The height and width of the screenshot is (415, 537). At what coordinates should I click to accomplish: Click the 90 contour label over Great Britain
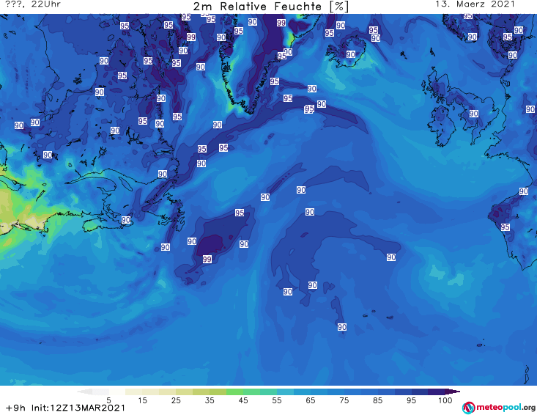(x=474, y=114)
